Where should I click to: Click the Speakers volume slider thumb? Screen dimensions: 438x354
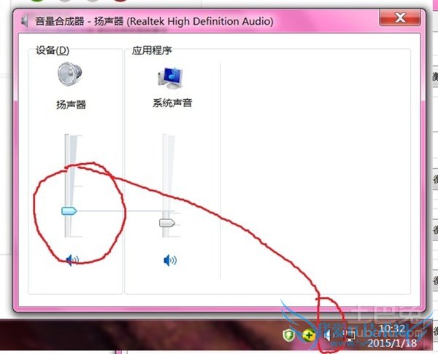click(x=69, y=211)
